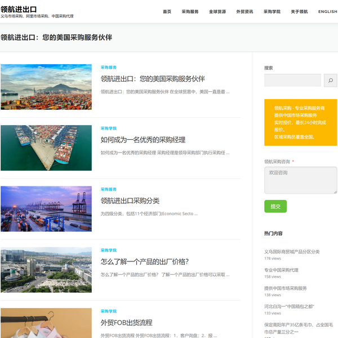Image resolution: width=338 pixels, height=338 pixels.
Task: Focus the 欢迎咨询 inquiry text area
Action: (x=300, y=180)
